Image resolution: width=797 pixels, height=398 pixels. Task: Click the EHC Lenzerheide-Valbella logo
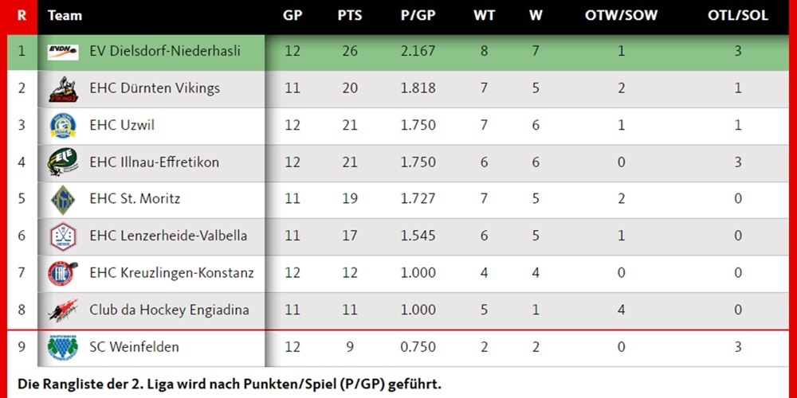point(63,236)
